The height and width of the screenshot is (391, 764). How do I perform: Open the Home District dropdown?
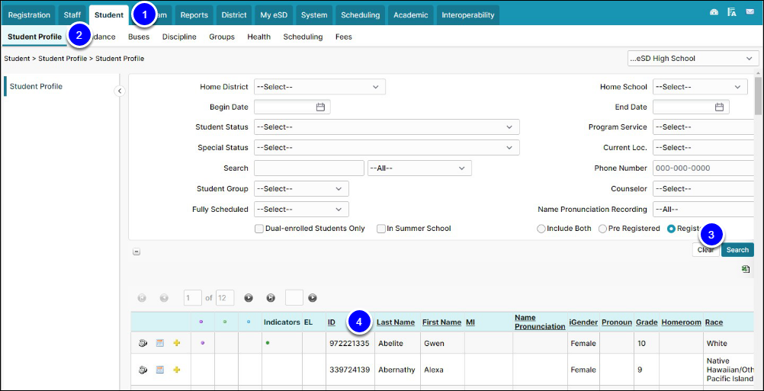319,87
